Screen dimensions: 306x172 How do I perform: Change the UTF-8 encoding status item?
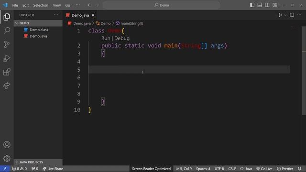[219, 169]
